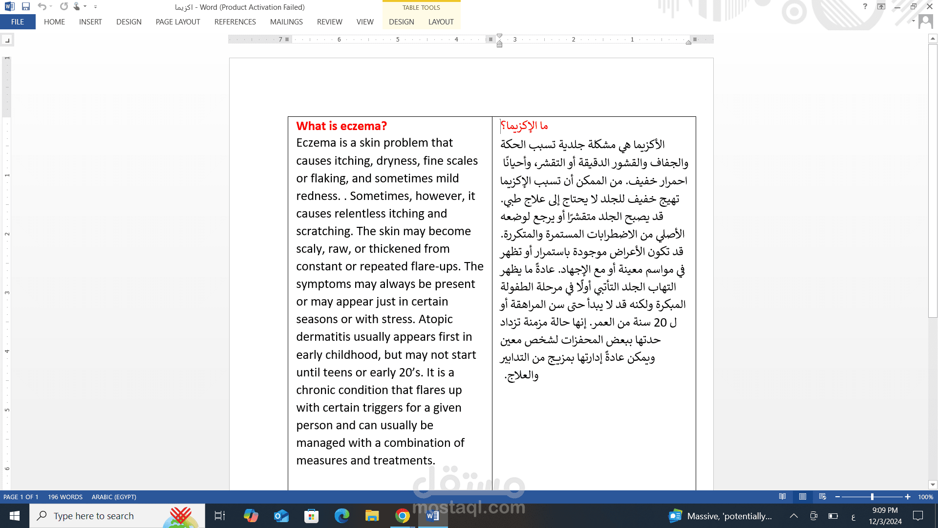Switch to the PAGE LAYOUT tab

[178, 22]
